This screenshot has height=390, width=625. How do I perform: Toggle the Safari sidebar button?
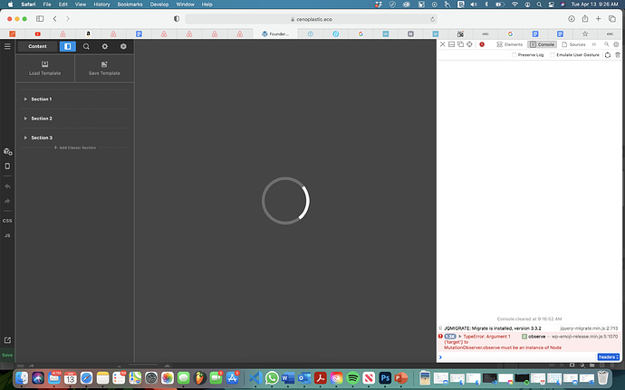40,19
